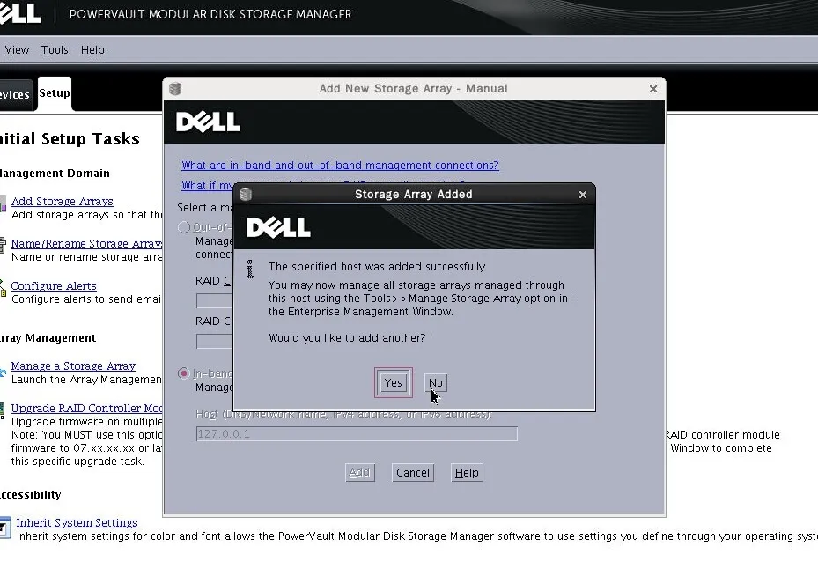
Task: Switch to the Setup tab
Action: (x=55, y=92)
